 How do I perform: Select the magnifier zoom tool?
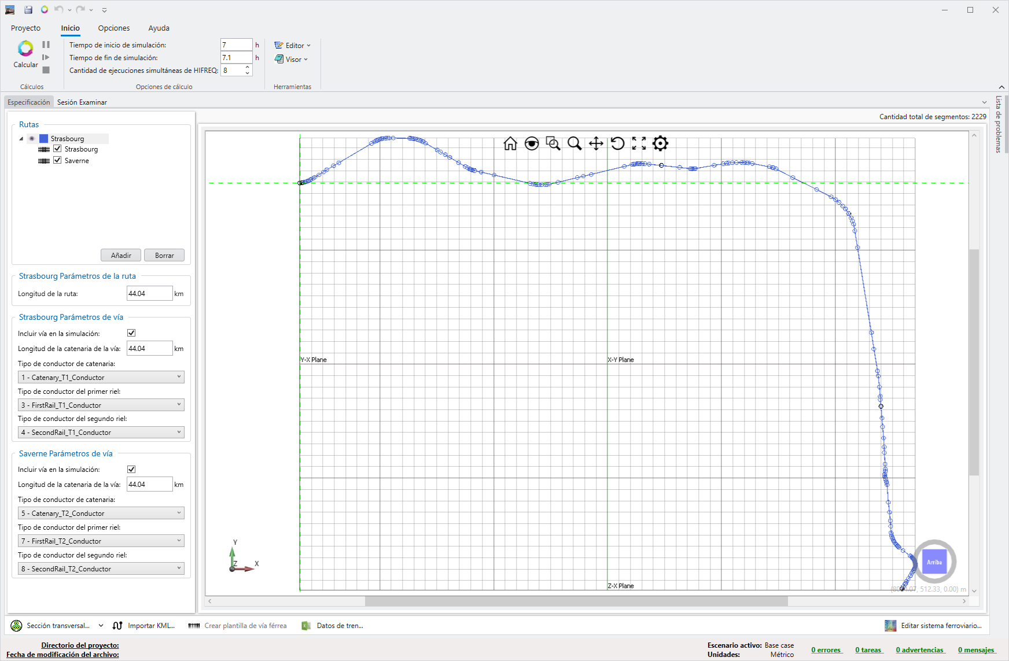(x=574, y=143)
